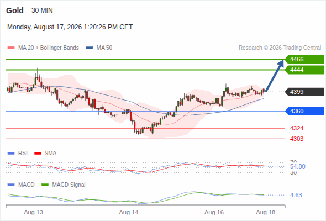Click the red 4324 support value
The image size is (326, 221).
click(297, 129)
